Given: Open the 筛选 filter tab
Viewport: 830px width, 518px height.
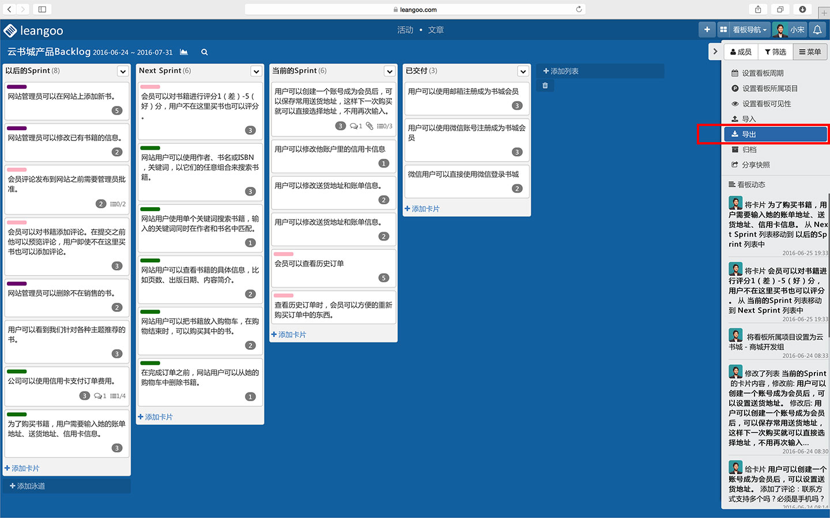Looking at the screenshot, I should pyautogui.click(x=775, y=51).
